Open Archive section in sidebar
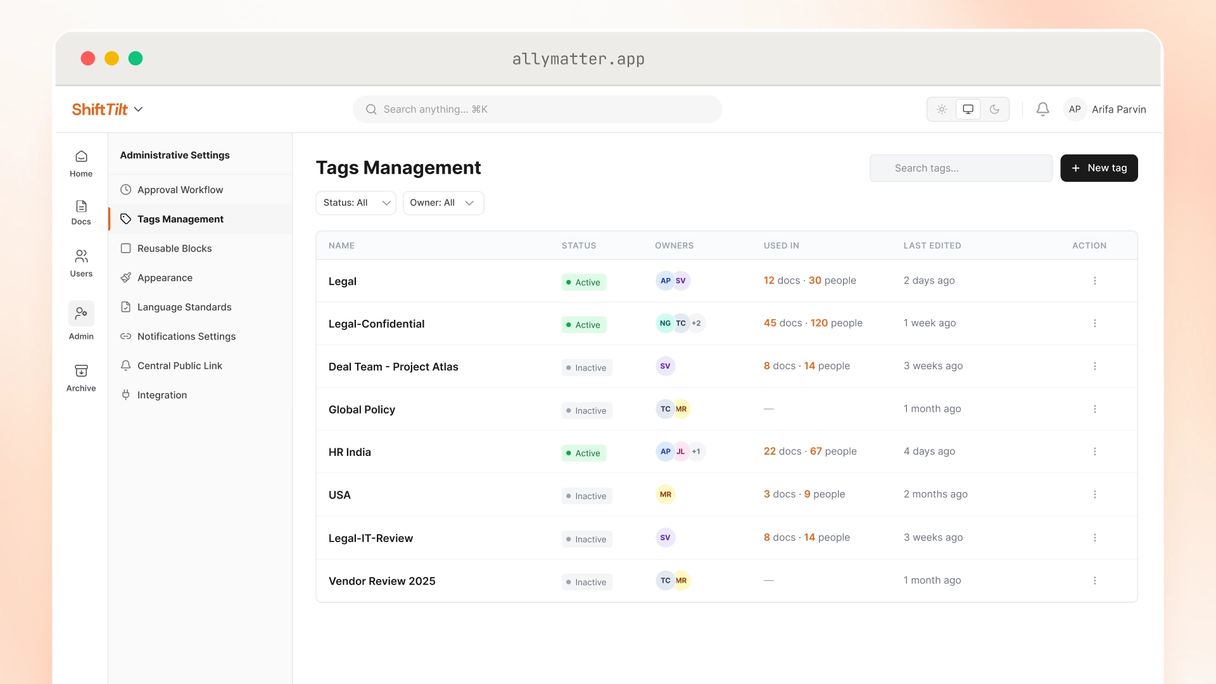This screenshot has height=684, width=1216. [81, 377]
